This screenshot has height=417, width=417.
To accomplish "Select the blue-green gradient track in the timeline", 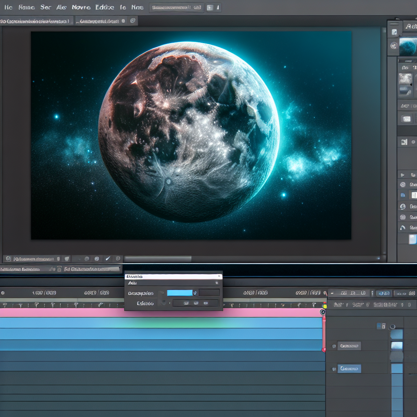I will coord(161,323).
